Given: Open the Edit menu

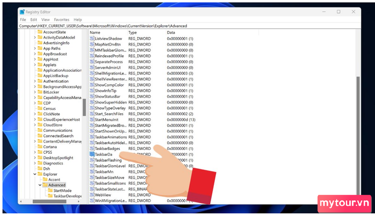Looking at the screenshot, I should [x=33, y=20].
